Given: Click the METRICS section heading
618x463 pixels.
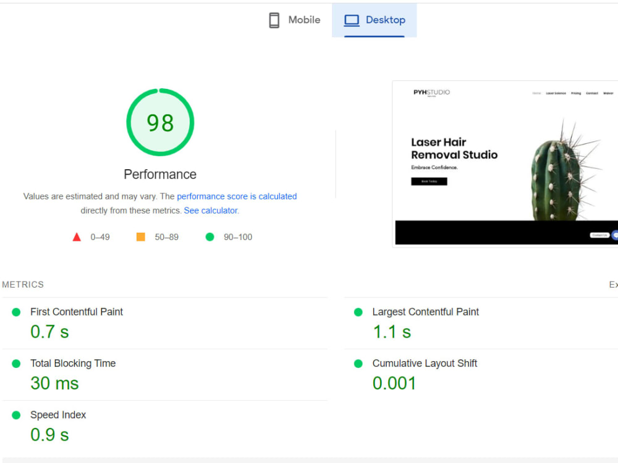Looking at the screenshot, I should 23,285.
